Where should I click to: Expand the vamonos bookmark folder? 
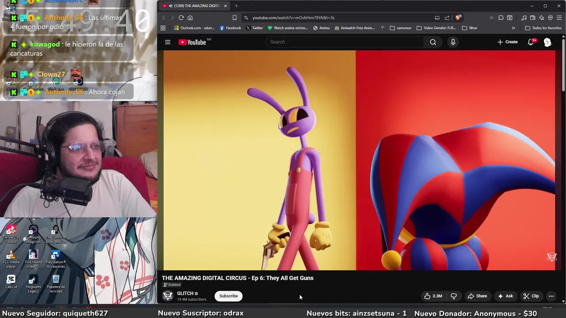(400, 28)
